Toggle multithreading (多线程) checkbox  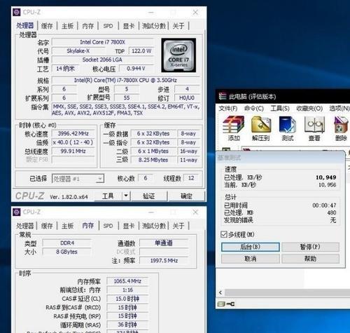[x=224, y=234]
